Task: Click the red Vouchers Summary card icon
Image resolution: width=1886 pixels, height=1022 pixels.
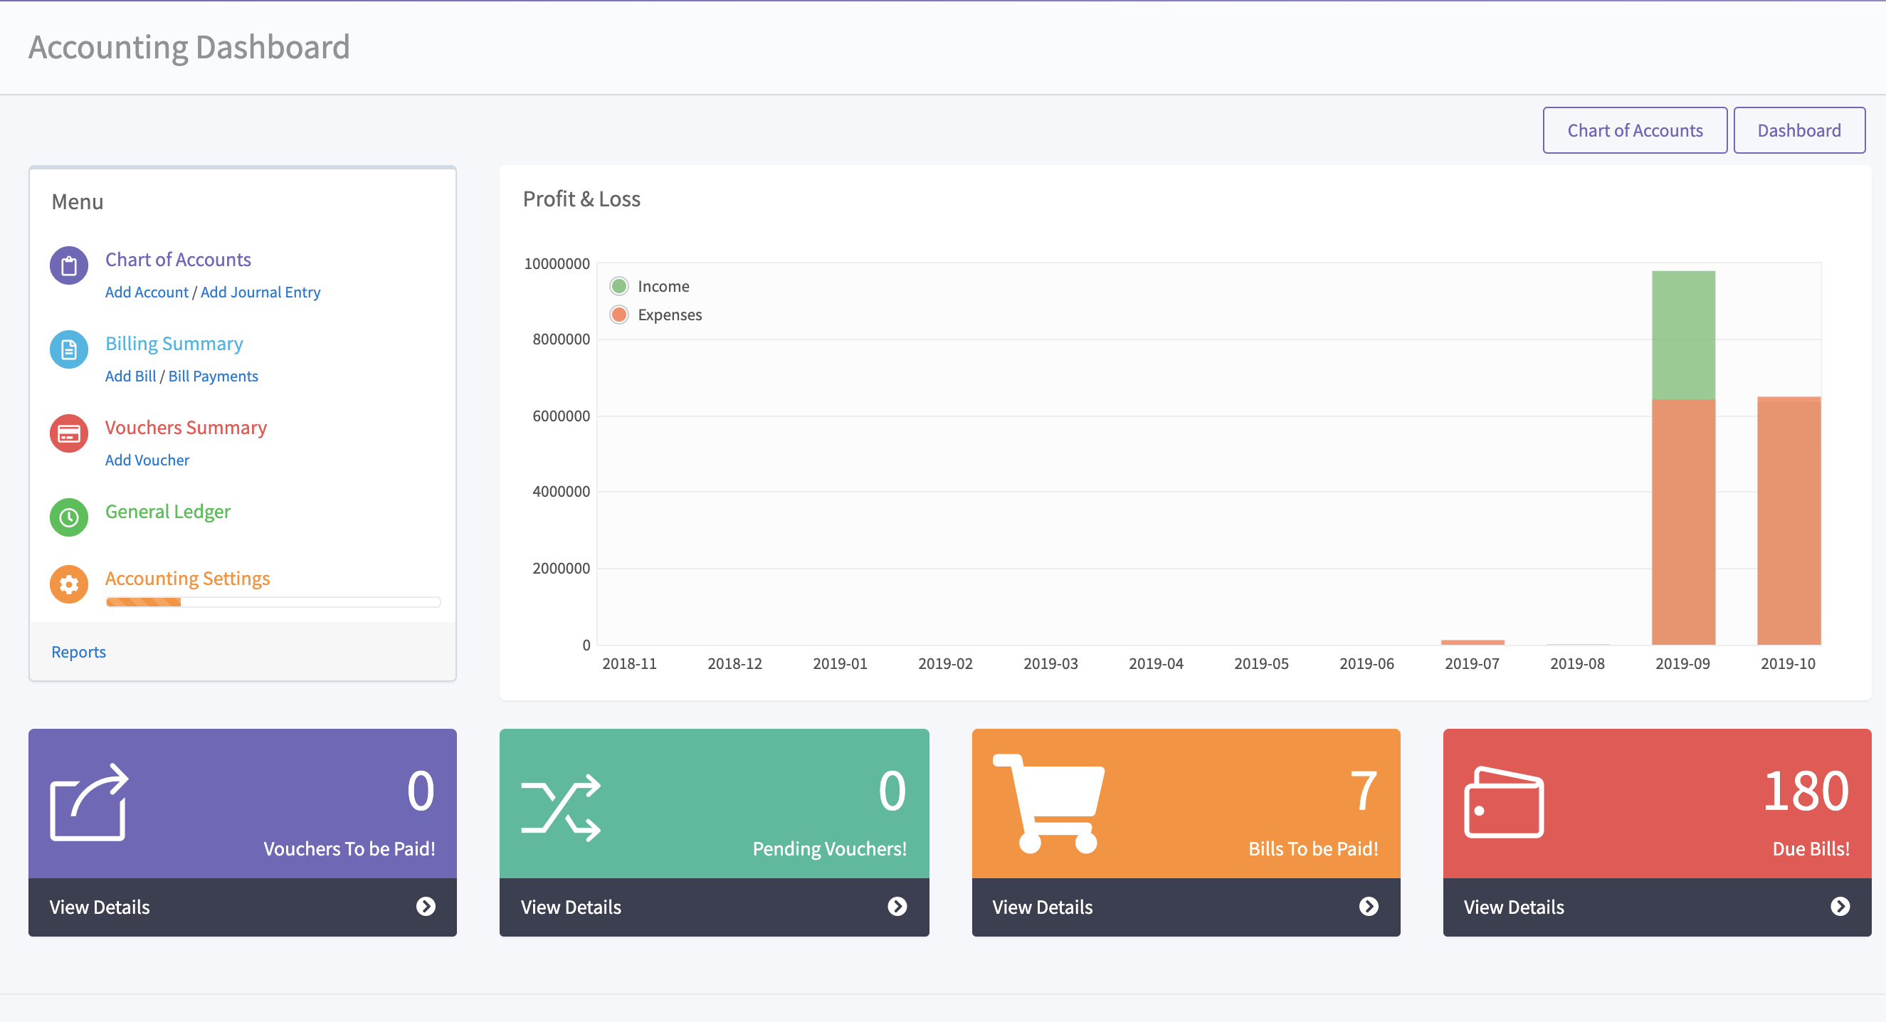Action: tap(69, 433)
